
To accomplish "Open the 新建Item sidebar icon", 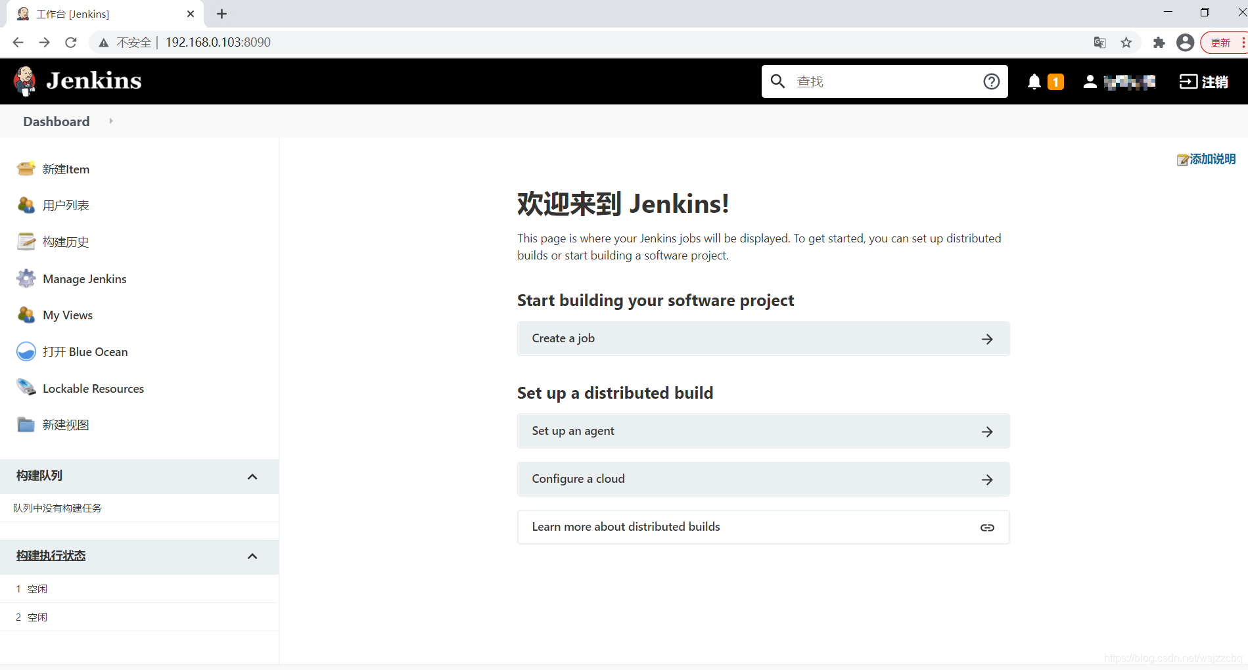I will (26, 169).
